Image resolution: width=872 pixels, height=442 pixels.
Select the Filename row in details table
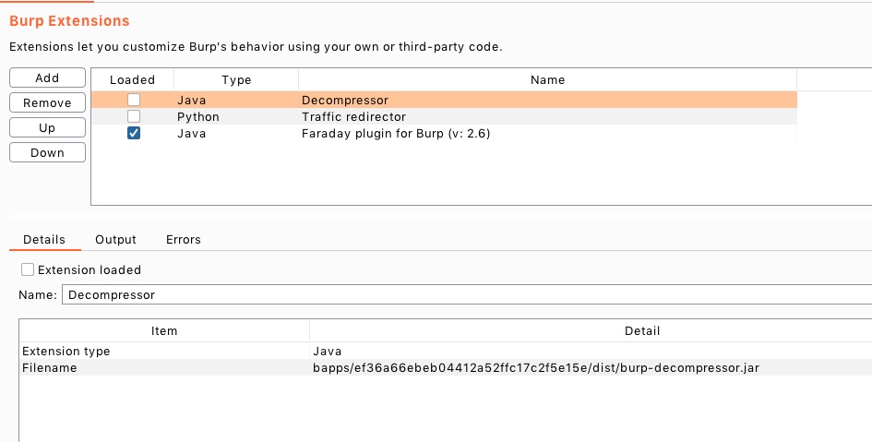click(x=446, y=368)
